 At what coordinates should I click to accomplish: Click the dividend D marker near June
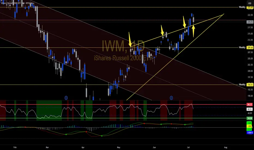tap(171, 98)
